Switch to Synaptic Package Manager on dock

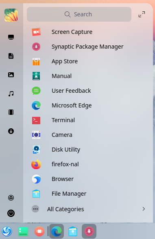[x=89, y=231]
